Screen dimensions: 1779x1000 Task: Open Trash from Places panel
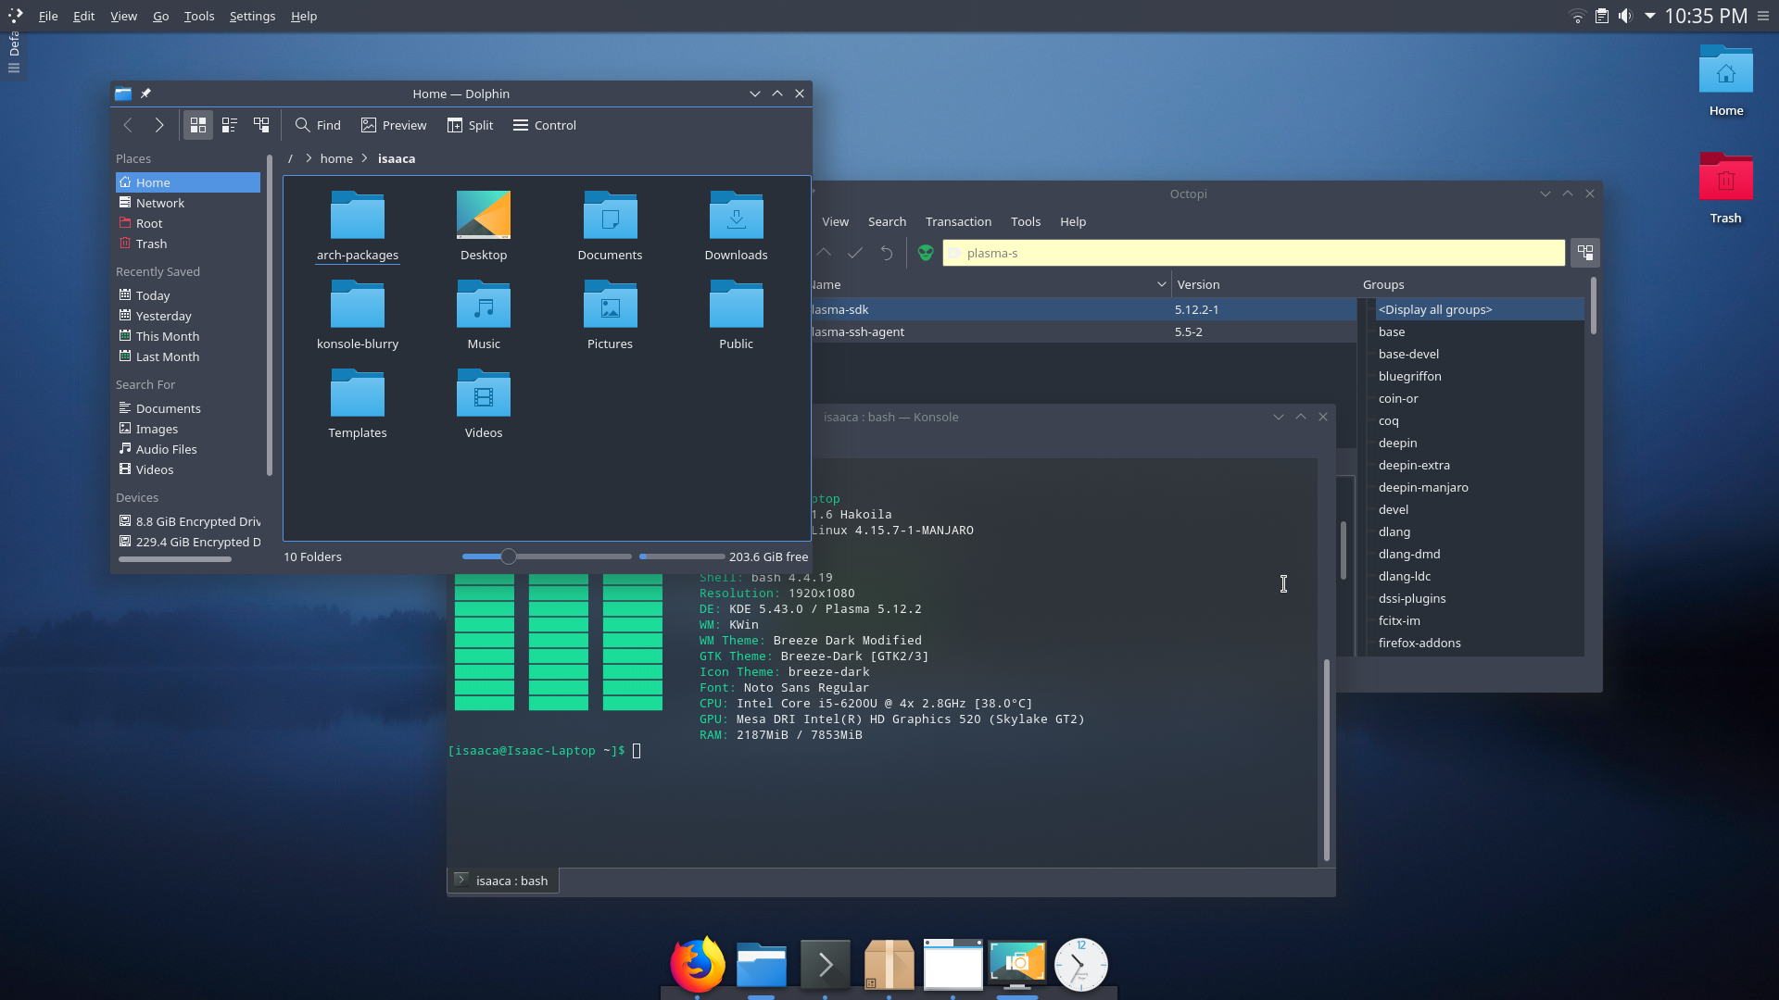(188, 244)
